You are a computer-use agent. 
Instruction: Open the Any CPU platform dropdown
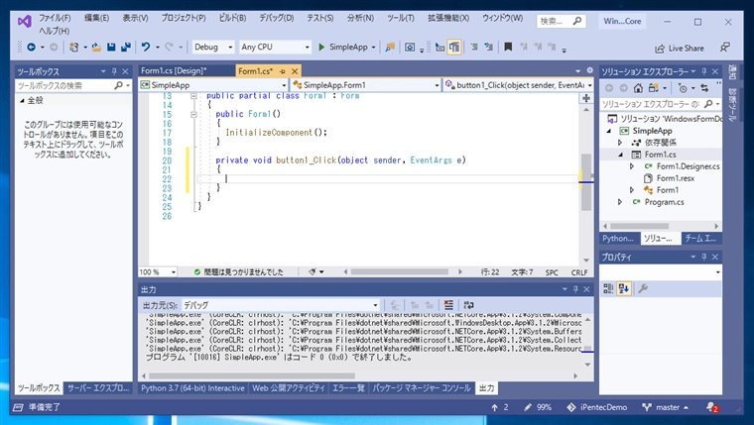[274, 47]
